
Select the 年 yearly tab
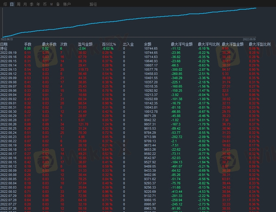tap(38, 4)
